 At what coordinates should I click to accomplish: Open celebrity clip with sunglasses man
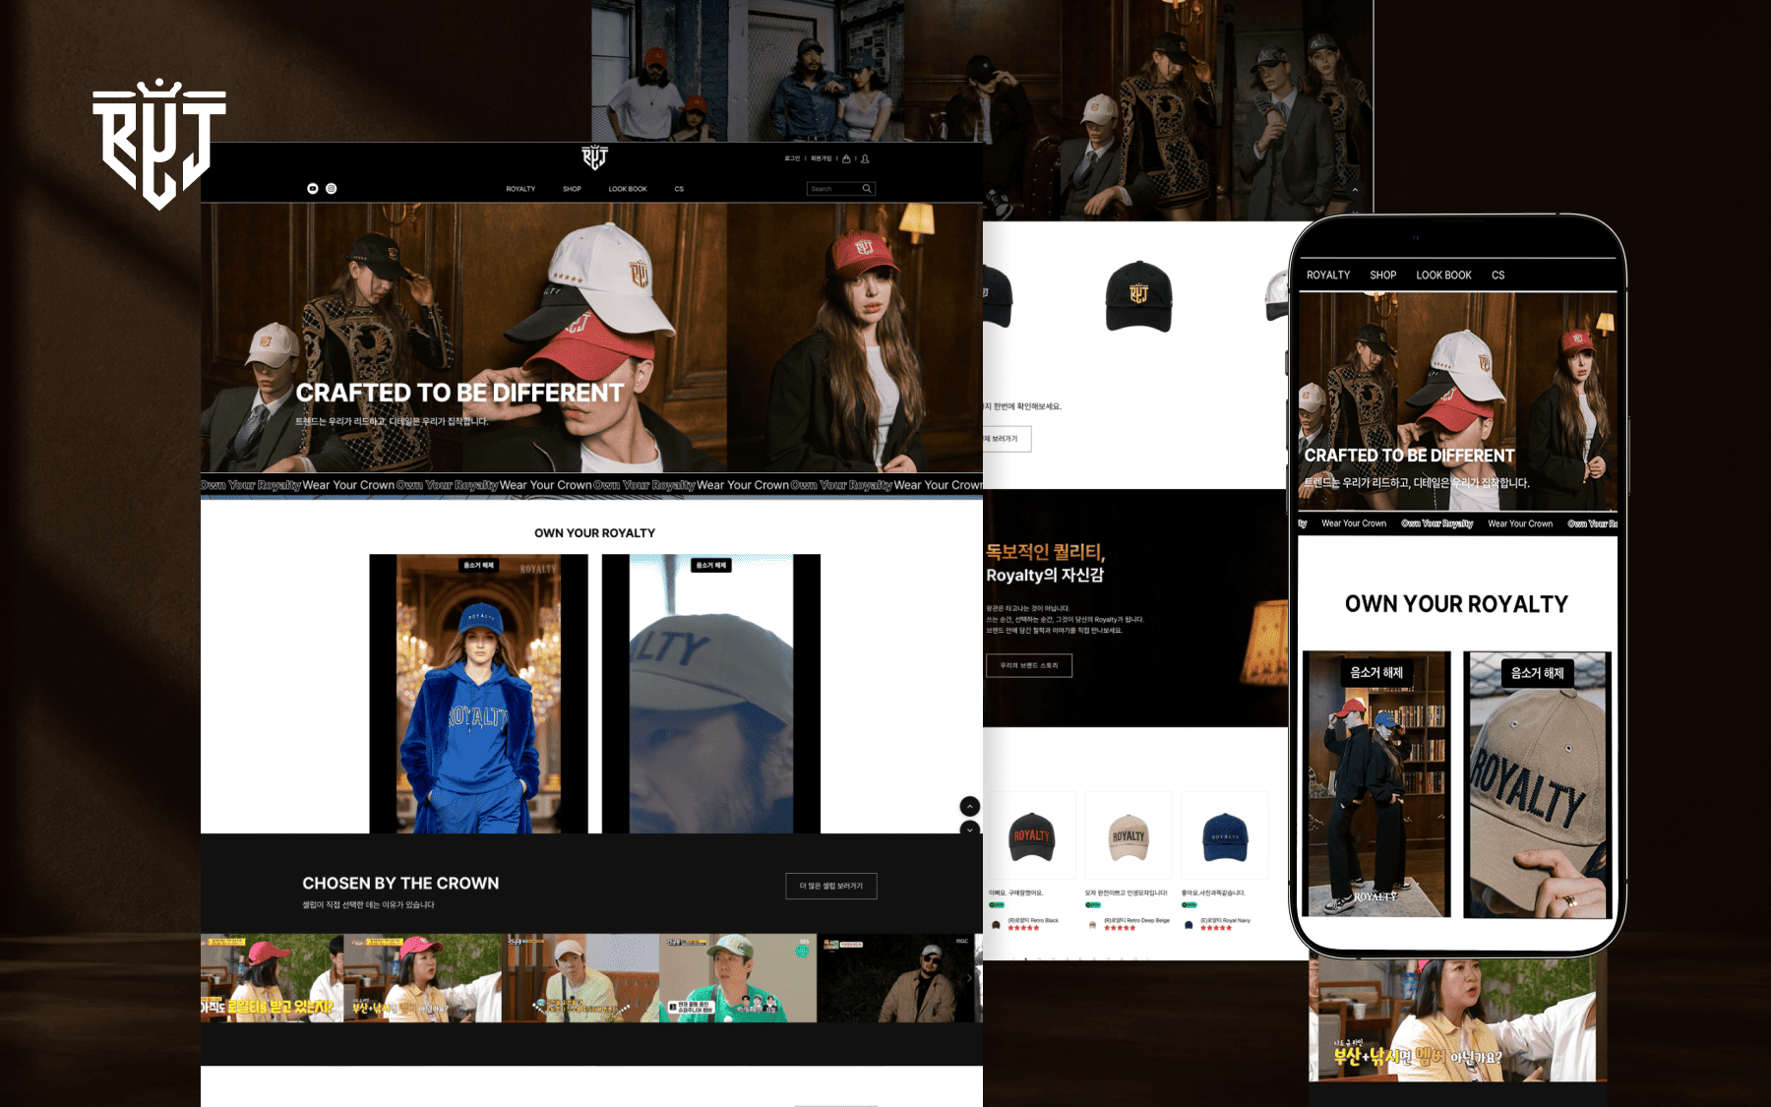[x=896, y=978]
